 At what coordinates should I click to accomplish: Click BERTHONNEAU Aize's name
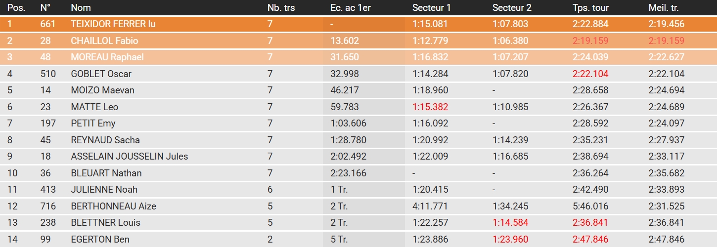coord(113,206)
